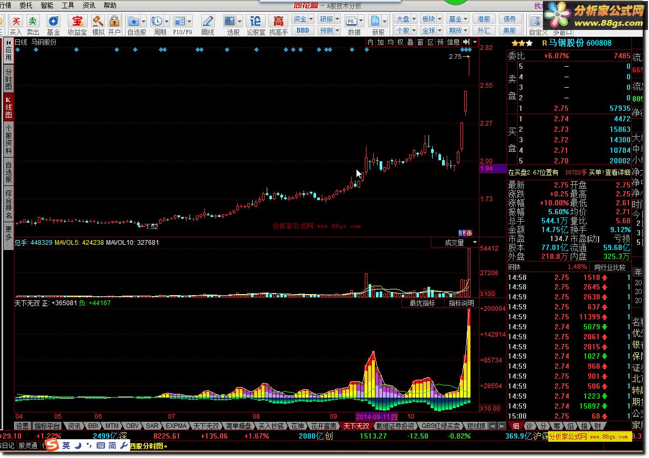Open the 基金 fund toolbar icon
The height and width of the screenshot is (458, 649).
tap(54, 22)
